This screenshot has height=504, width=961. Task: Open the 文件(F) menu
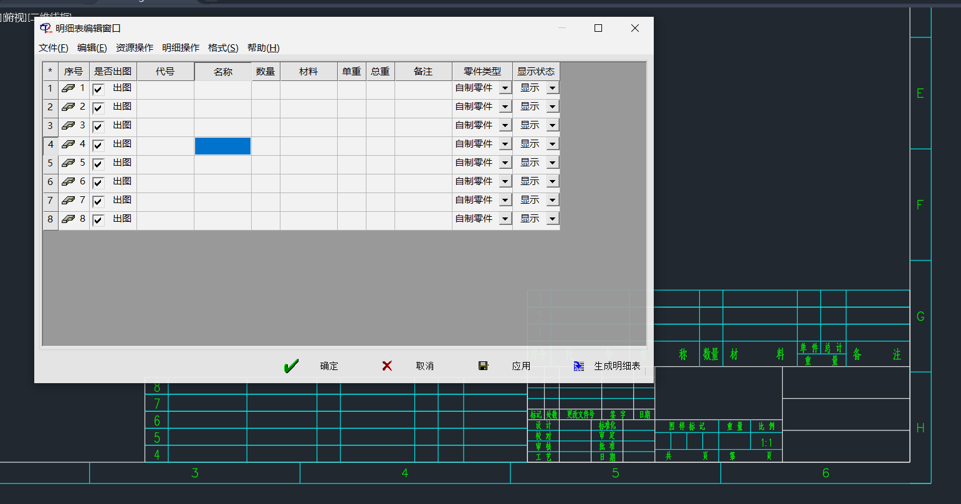coord(54,48)
